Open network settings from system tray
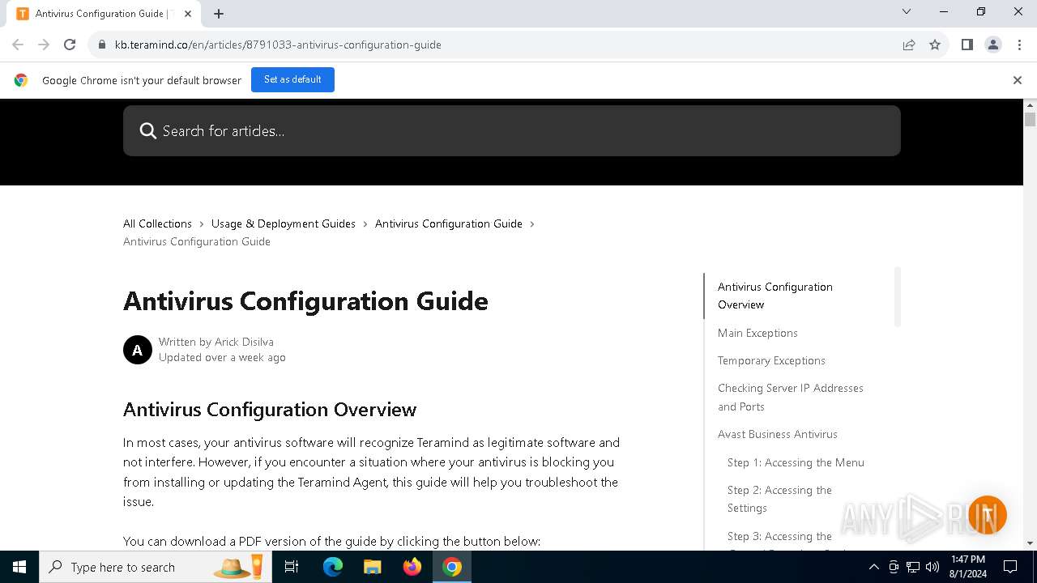 pyautogui.click(x=913, y=567)
